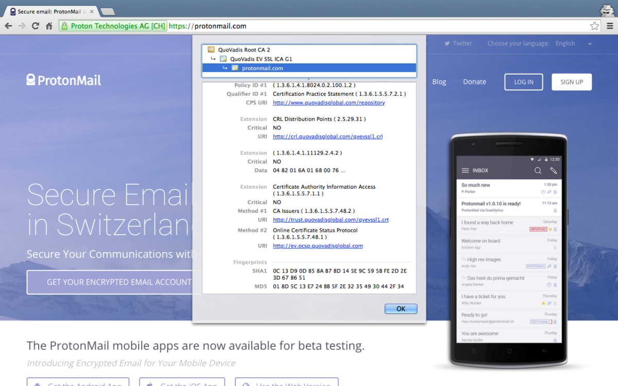Screen dimensions: 618x386
Task: Click the compose pencil icon in phone inbox
Action: click(554, 171)
